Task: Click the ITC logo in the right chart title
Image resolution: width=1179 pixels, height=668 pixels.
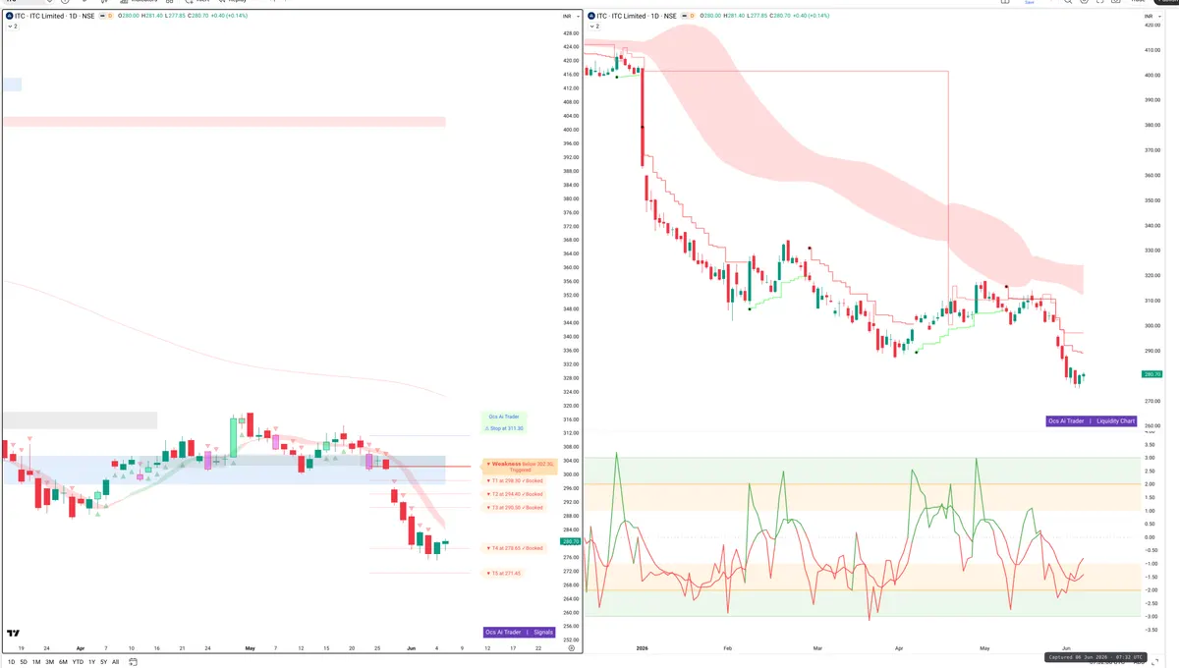Action: pyautogui.click(x=590, y=17)
